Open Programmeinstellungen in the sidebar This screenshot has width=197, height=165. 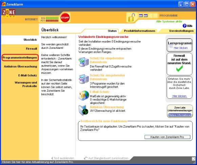point(20,58)
